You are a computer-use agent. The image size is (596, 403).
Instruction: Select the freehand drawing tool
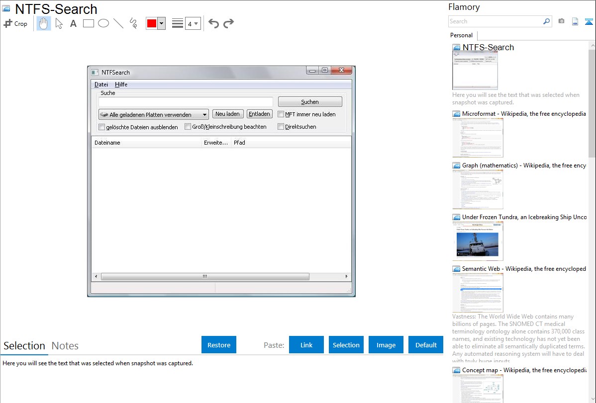click(x=133, y=23)
